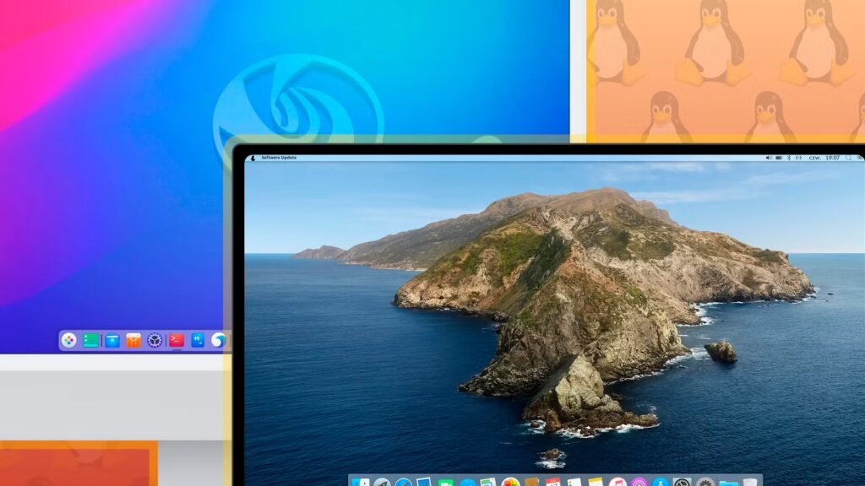
Task: Open the battery status menu
Action: point(778,157)
